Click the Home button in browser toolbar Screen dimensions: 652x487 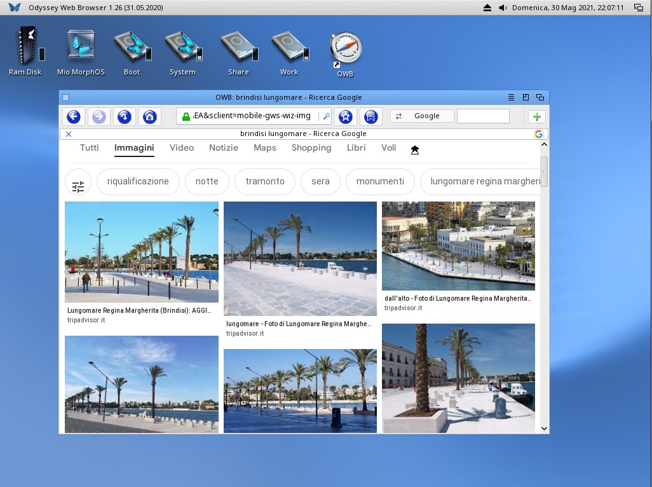[x=149, y=116]
